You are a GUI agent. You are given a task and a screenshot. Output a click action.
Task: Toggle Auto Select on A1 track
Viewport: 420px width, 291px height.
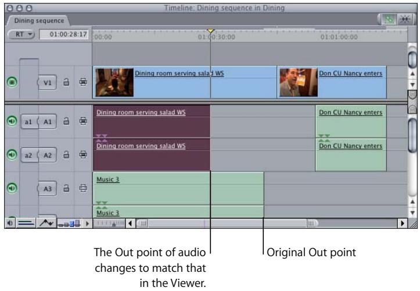[x=83, y=121]
